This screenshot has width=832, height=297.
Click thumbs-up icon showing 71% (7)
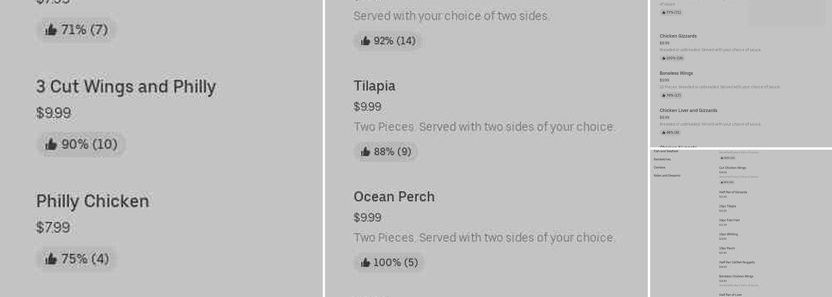click(x=51, y=30)
